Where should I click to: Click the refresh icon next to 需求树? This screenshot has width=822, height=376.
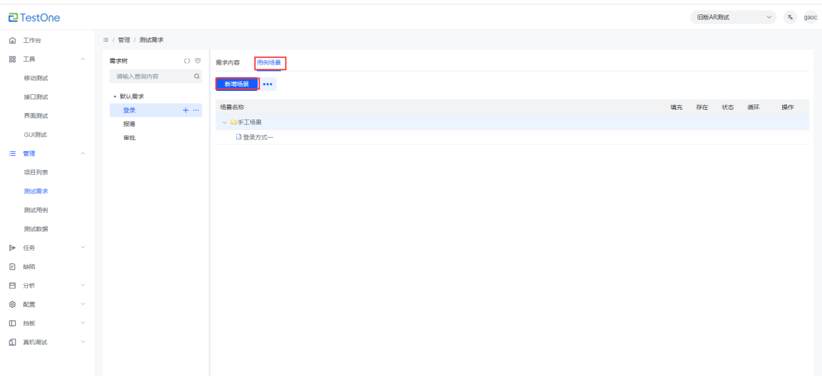coord(187,62)
